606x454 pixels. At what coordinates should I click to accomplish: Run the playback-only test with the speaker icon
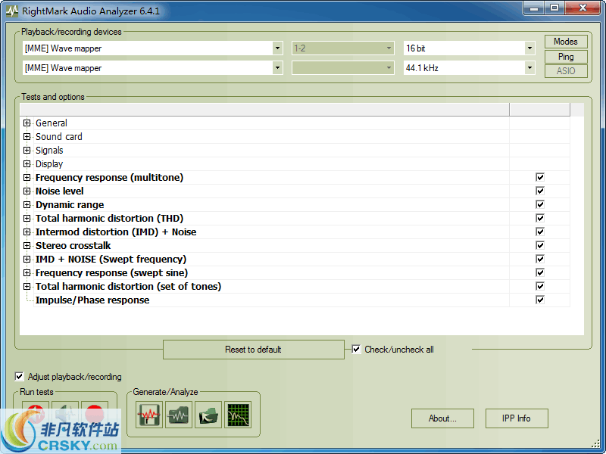click(x=65, y=415)
